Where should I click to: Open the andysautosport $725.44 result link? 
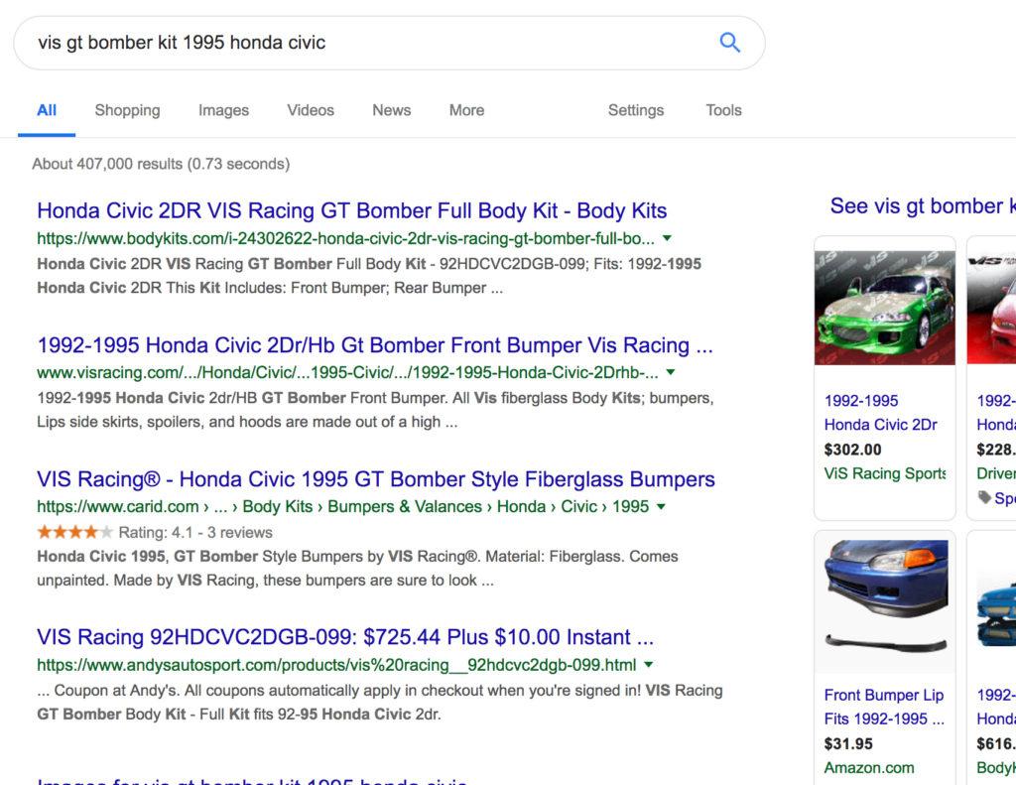(344, 637)
